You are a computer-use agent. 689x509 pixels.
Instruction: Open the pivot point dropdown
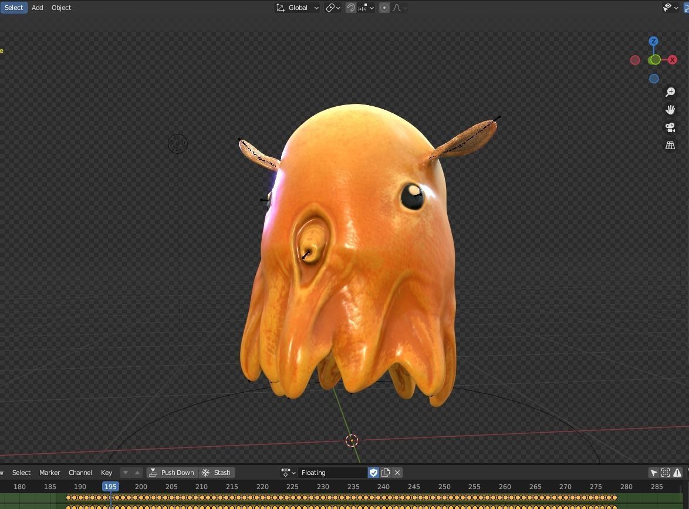point(333,8)
